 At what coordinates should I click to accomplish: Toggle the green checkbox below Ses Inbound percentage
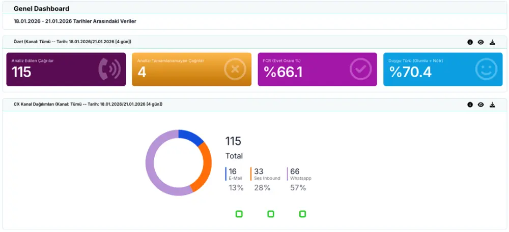tap(271, 214)
